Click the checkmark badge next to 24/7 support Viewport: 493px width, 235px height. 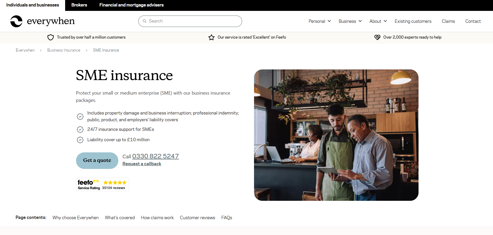(80, 129)
